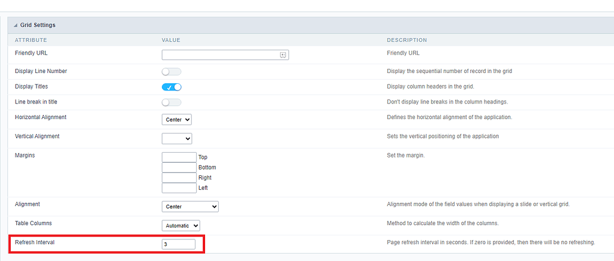Click 'Display column headers in the grid' description
This screenshot has width=614, height=261.
pos(431,86)
